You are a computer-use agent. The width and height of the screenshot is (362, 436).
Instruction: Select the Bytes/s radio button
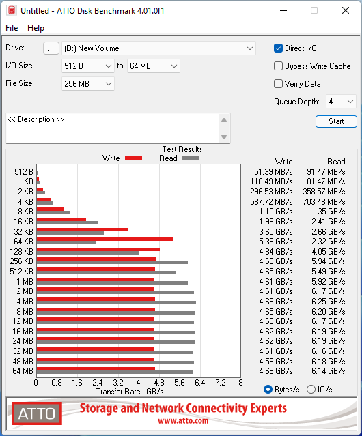pos(268,390)
